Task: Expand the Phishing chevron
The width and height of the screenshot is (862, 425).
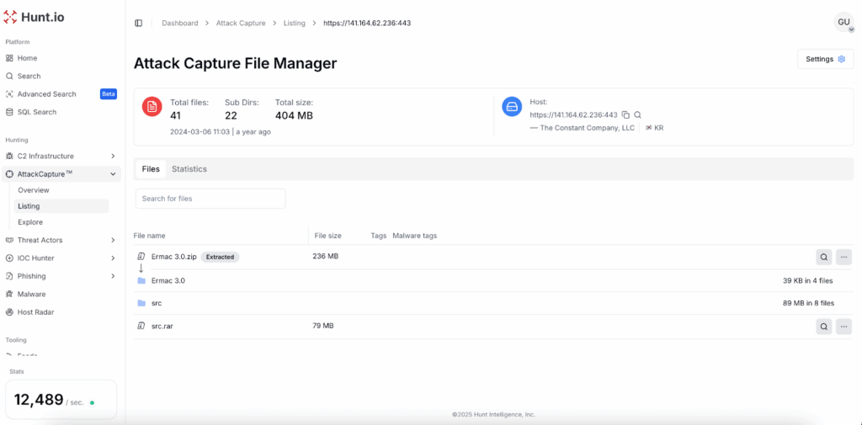Action: coord(113,276)
